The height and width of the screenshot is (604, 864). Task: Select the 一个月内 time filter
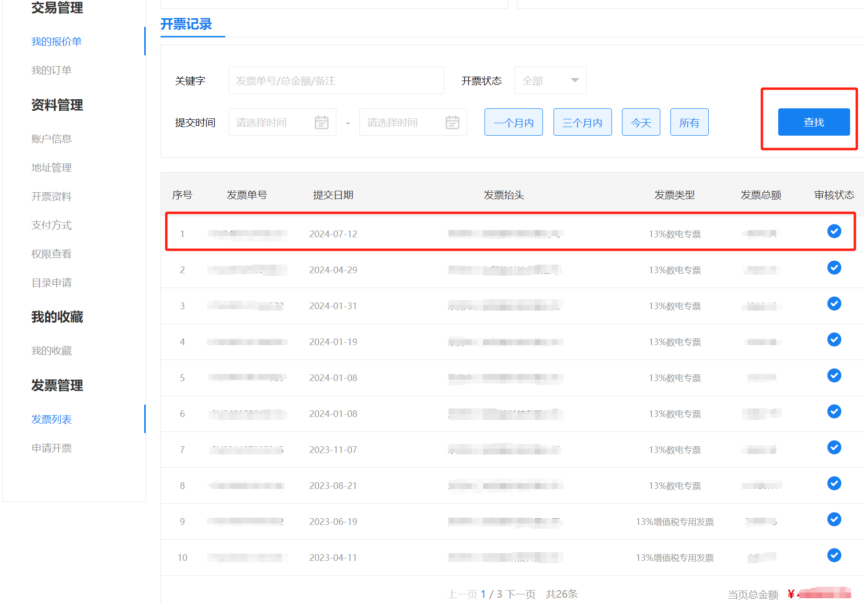(513, 123)
